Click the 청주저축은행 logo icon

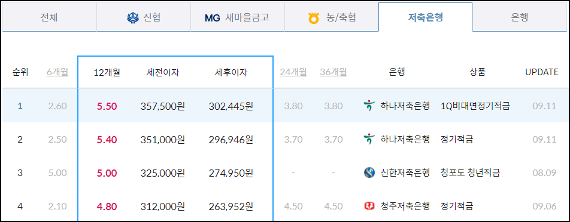(369, 206)
